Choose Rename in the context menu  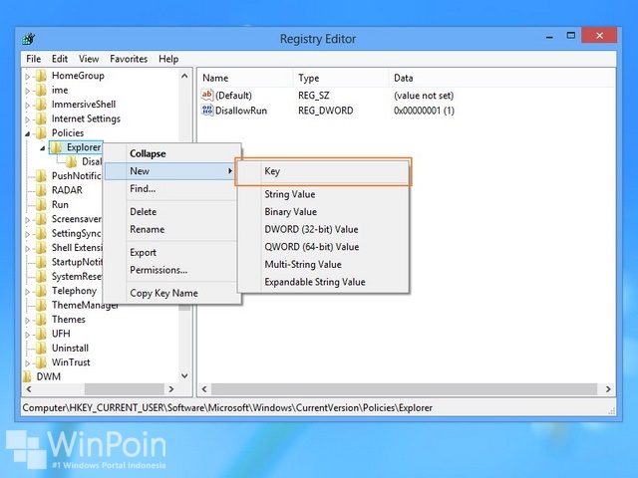172,229
